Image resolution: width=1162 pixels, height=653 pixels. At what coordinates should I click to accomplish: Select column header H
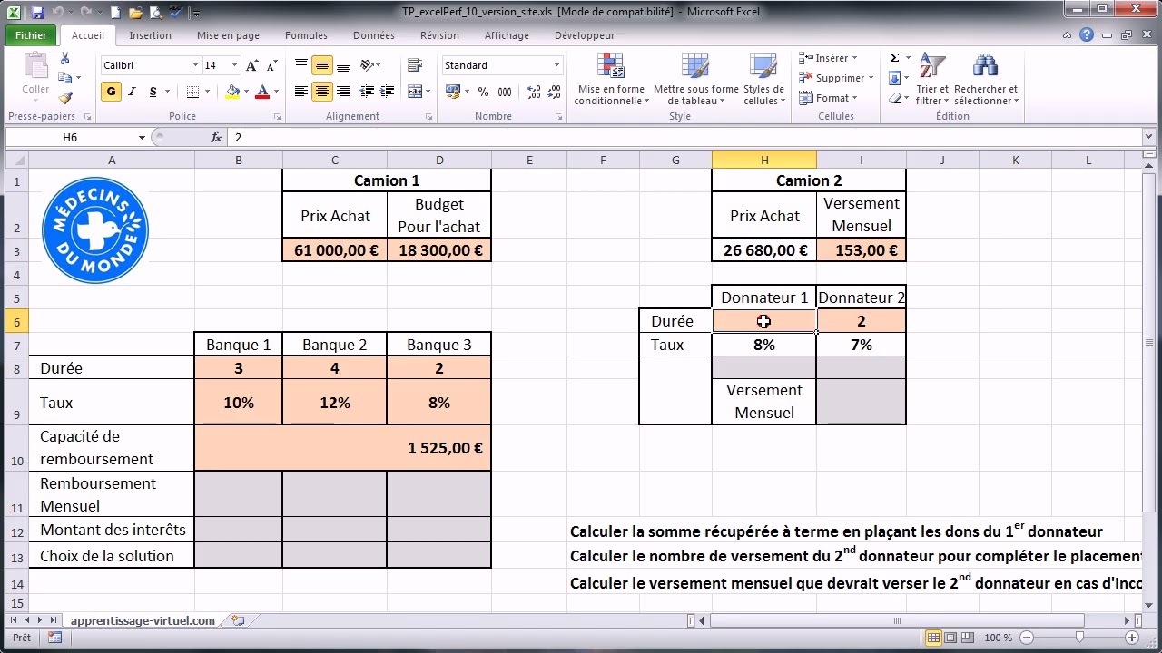tap(763, 160)
